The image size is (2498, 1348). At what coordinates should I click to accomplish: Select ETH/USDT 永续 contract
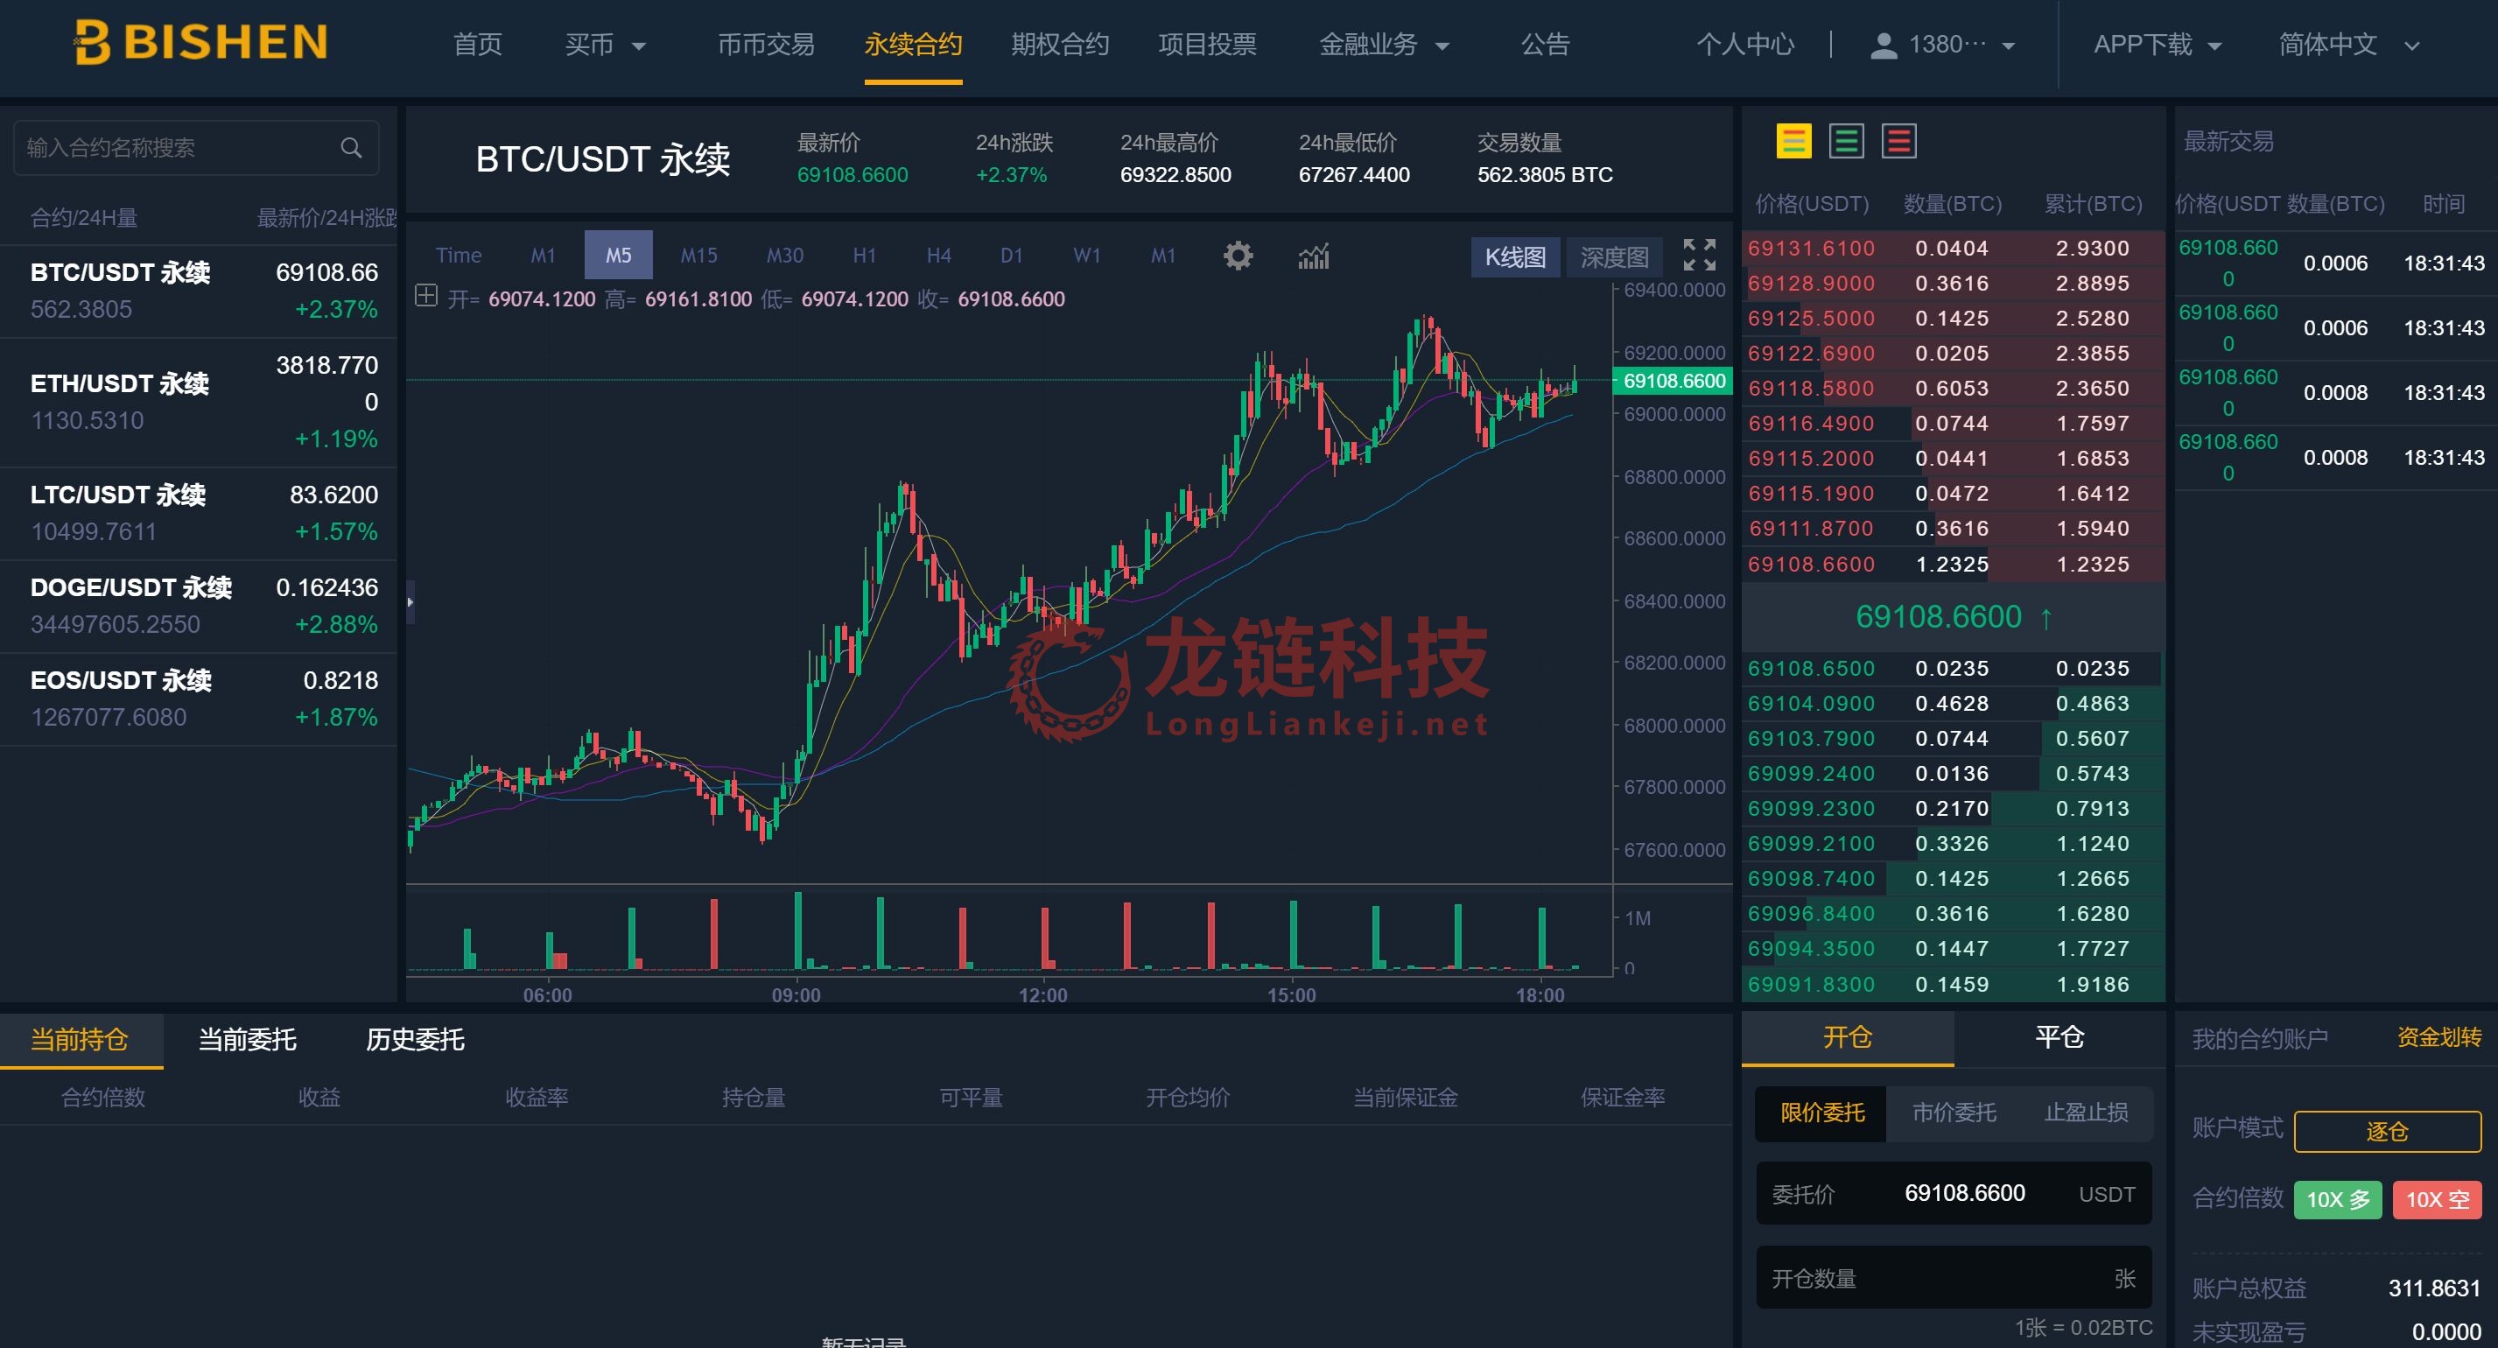199,402
